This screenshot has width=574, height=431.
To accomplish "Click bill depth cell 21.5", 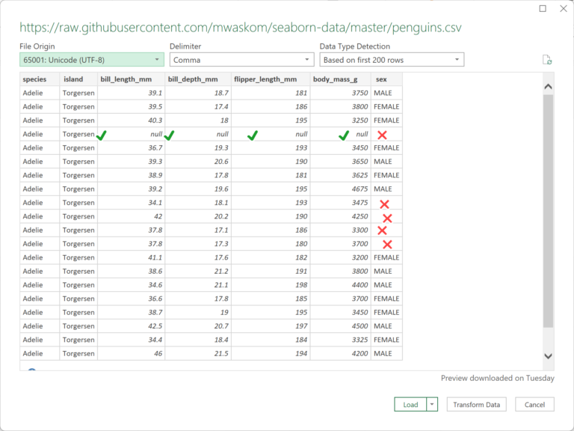I will pos(198,354).
